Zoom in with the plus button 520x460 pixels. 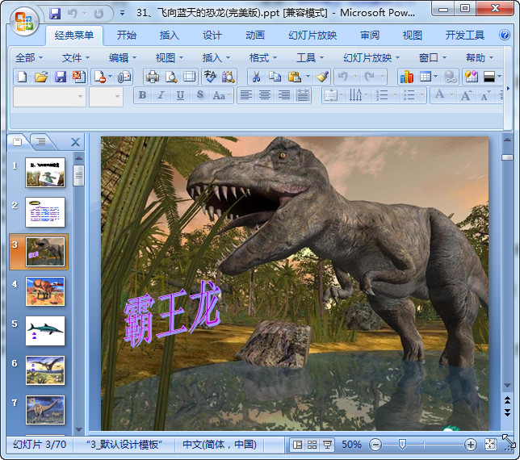(471, 445)
